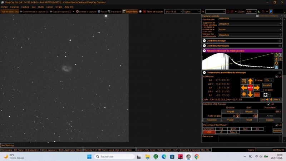Click inside the histogram stretch graph

coord(238,61)
